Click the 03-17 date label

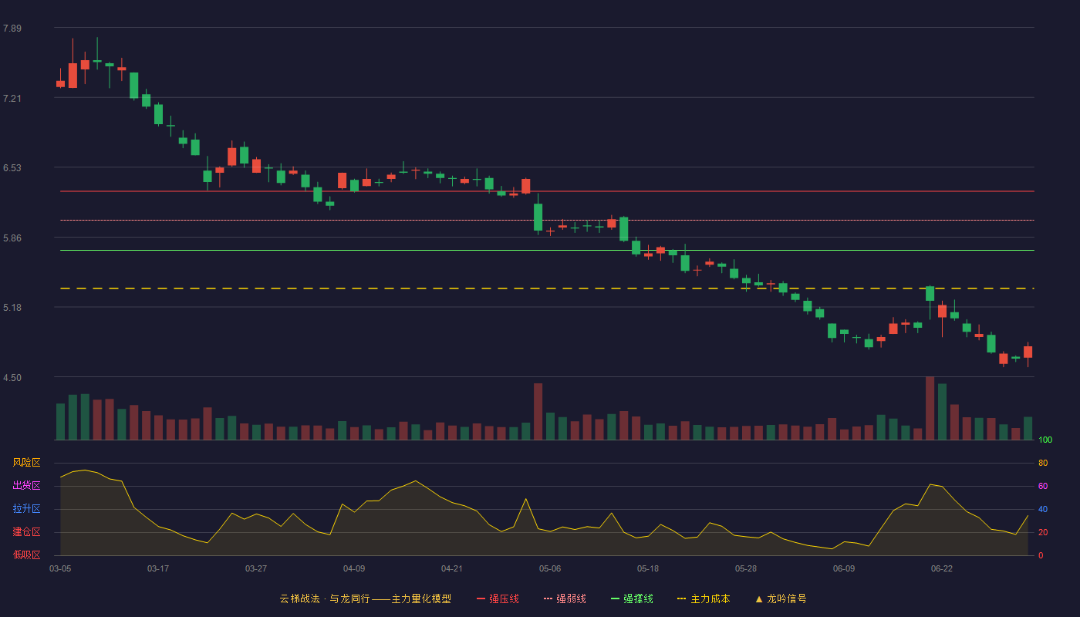click(158, 568)
